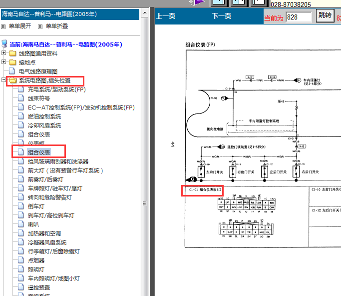Click the page icon beside 点烟器
341x296 pixels.
point(21,260)
